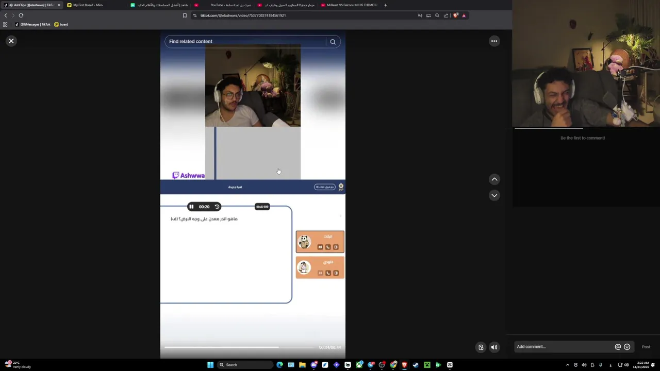This screenshot has width=660, height=371.
Task: Open the board bookmark in bookmarks bar
Action: click(x=61, y=24)
